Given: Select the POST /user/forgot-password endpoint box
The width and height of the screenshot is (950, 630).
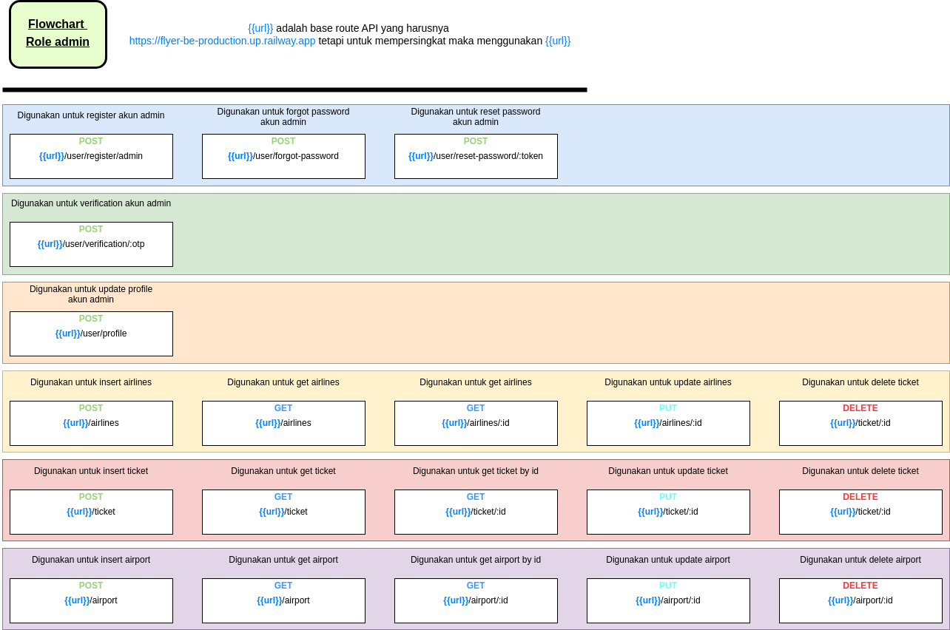Looking at the screenshot, I should (283, 156).
